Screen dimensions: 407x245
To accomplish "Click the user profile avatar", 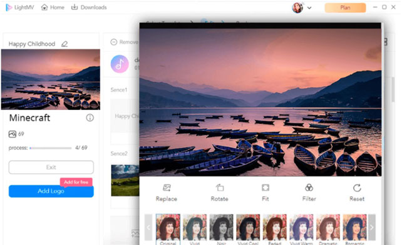I will pyautogui.click(x=297, y=7).
